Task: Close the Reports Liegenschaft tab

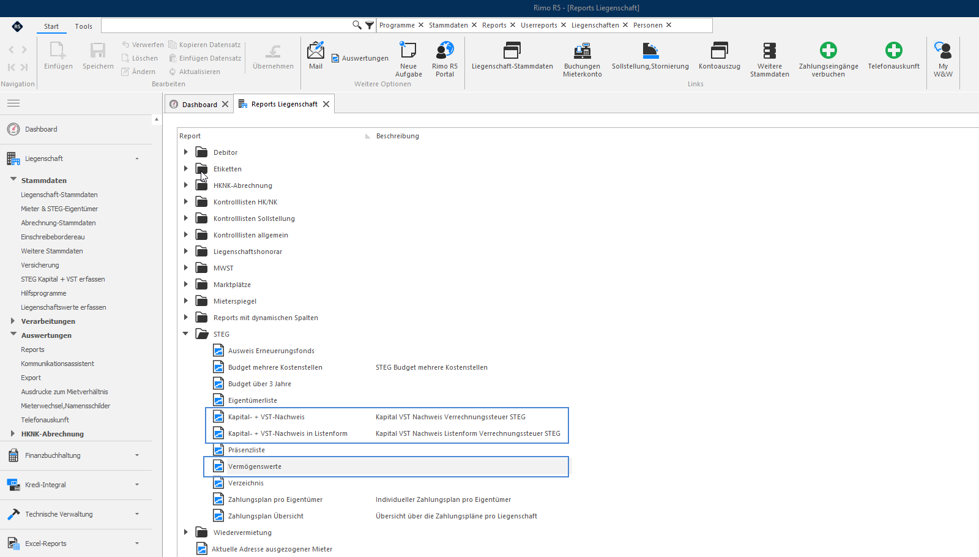Action: (326, 104)
